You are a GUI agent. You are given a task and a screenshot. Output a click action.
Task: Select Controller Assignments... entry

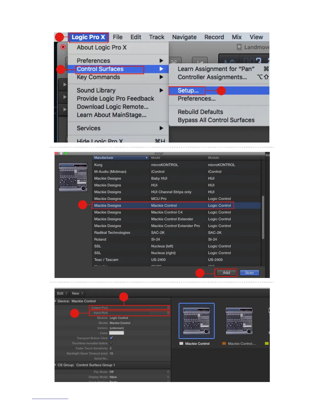(212, 77)
